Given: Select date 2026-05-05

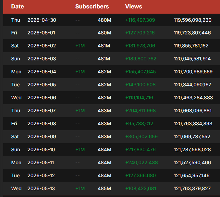Looking at the screenshot, I should click(x=42, y=85).
